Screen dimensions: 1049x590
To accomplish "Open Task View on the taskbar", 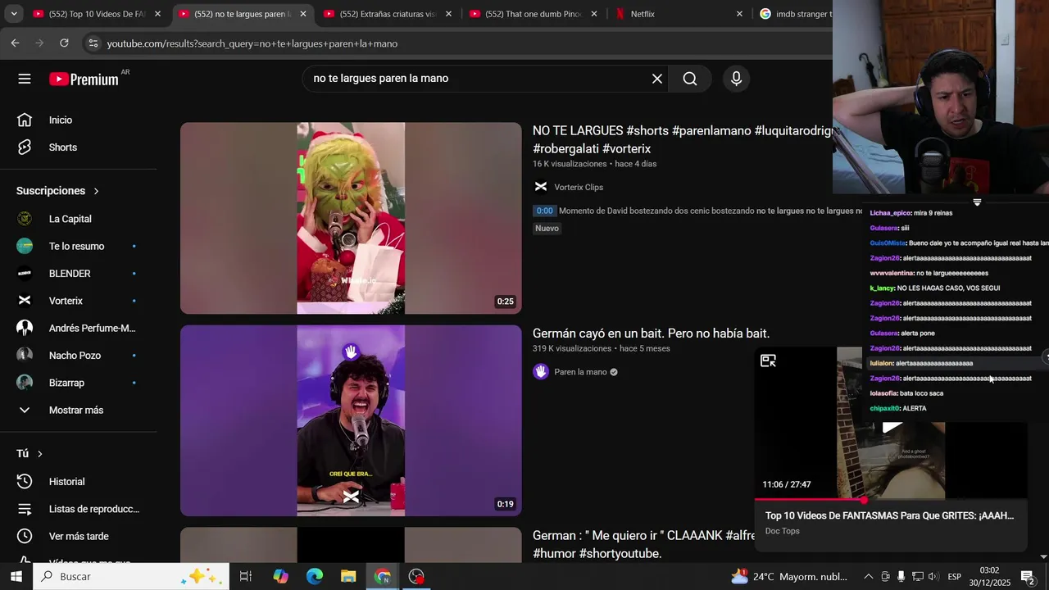I will pos(245,577).
